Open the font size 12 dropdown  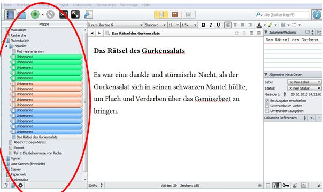pos(174,25)
